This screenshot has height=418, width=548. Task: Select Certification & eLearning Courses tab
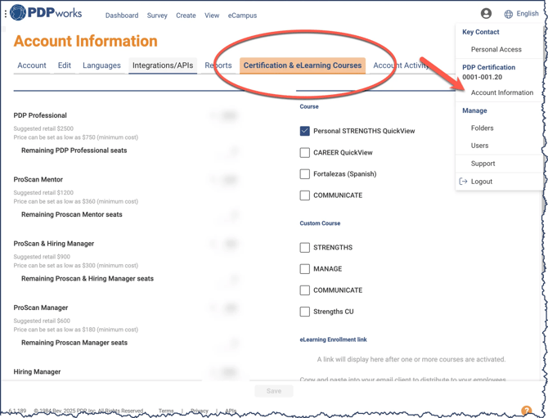tap(303, 65)
